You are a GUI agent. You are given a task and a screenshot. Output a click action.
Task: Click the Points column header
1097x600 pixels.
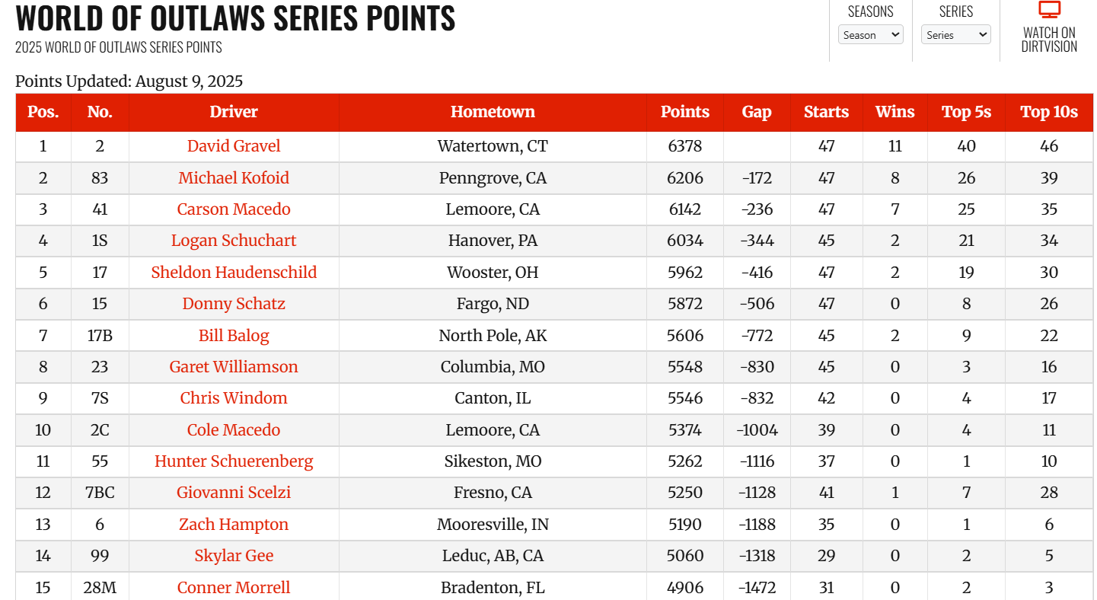click(684, 112)
